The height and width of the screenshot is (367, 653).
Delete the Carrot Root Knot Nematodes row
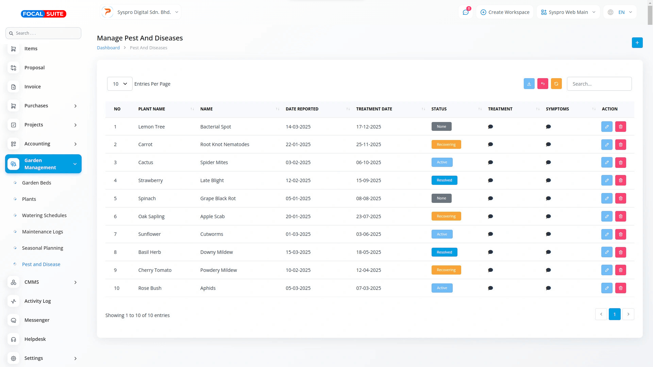click(x=620, y=144)
